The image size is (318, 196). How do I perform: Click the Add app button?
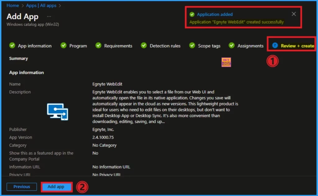[56, 187]
